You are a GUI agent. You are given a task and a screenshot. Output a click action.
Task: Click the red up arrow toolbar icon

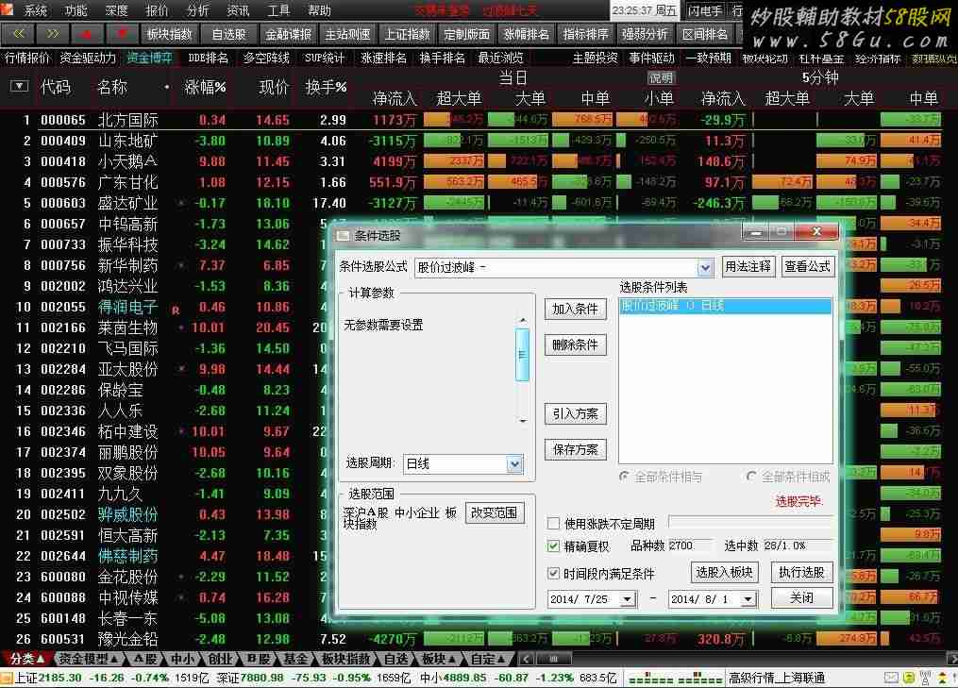tap(88, 34)
